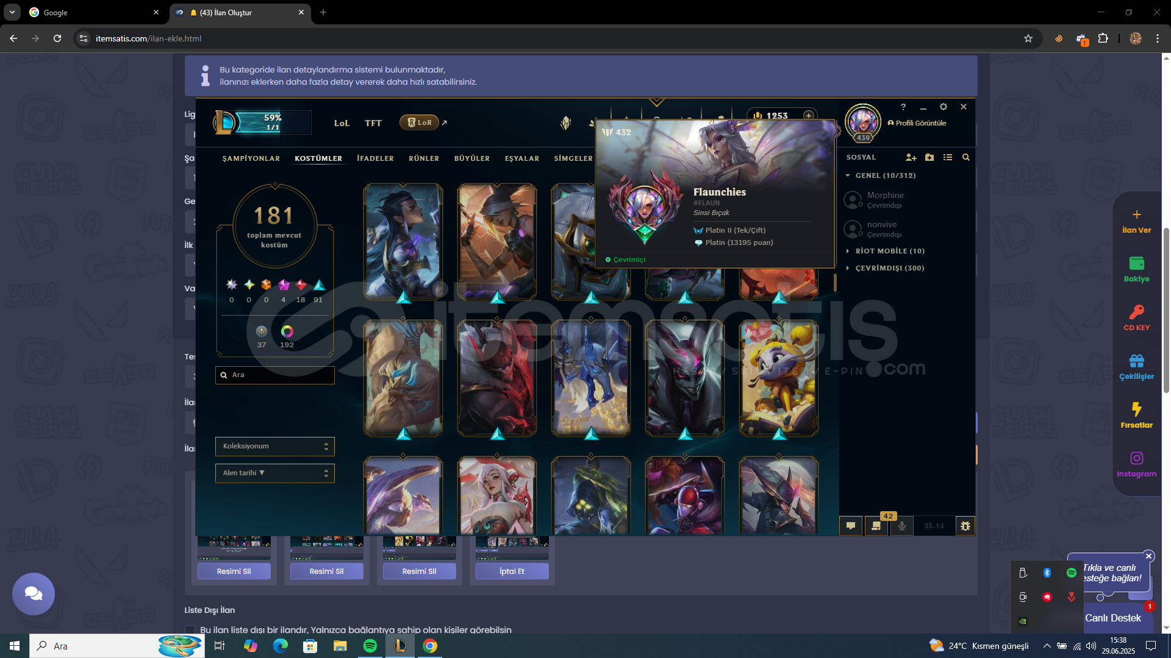Open the EŞYALAR tab
This screenshot has height=658, width=1171.
point(522,158)
